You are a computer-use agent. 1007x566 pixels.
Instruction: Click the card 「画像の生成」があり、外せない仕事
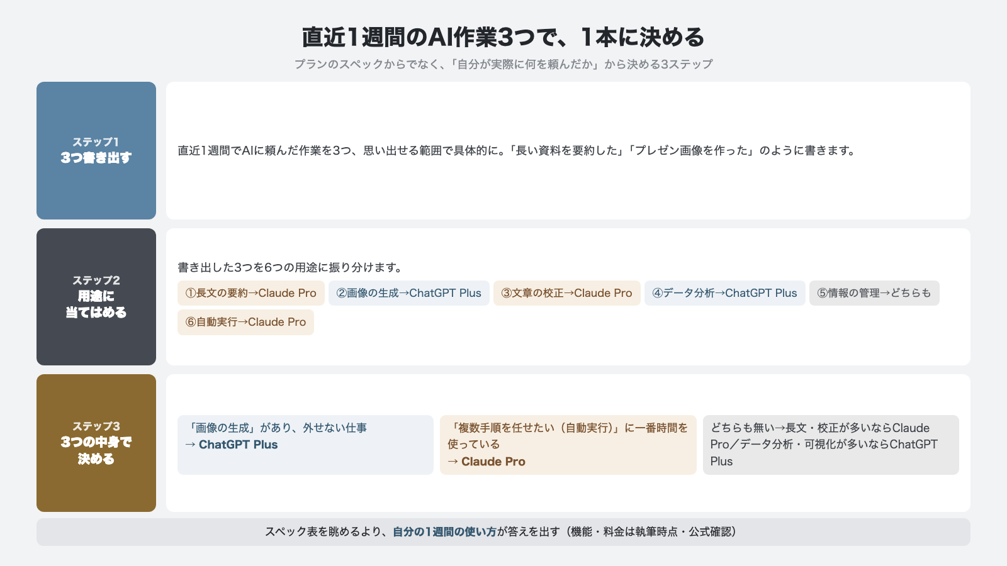click(x=305, y=445)
